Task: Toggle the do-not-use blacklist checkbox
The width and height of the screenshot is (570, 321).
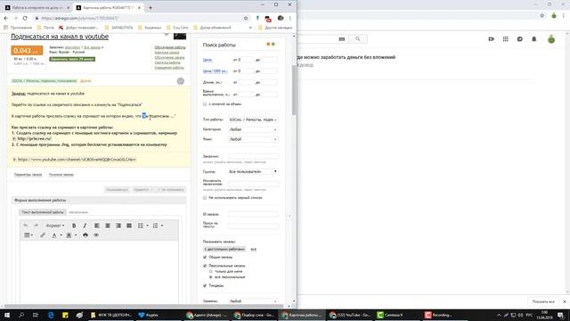Action: (x=205, y=198)
